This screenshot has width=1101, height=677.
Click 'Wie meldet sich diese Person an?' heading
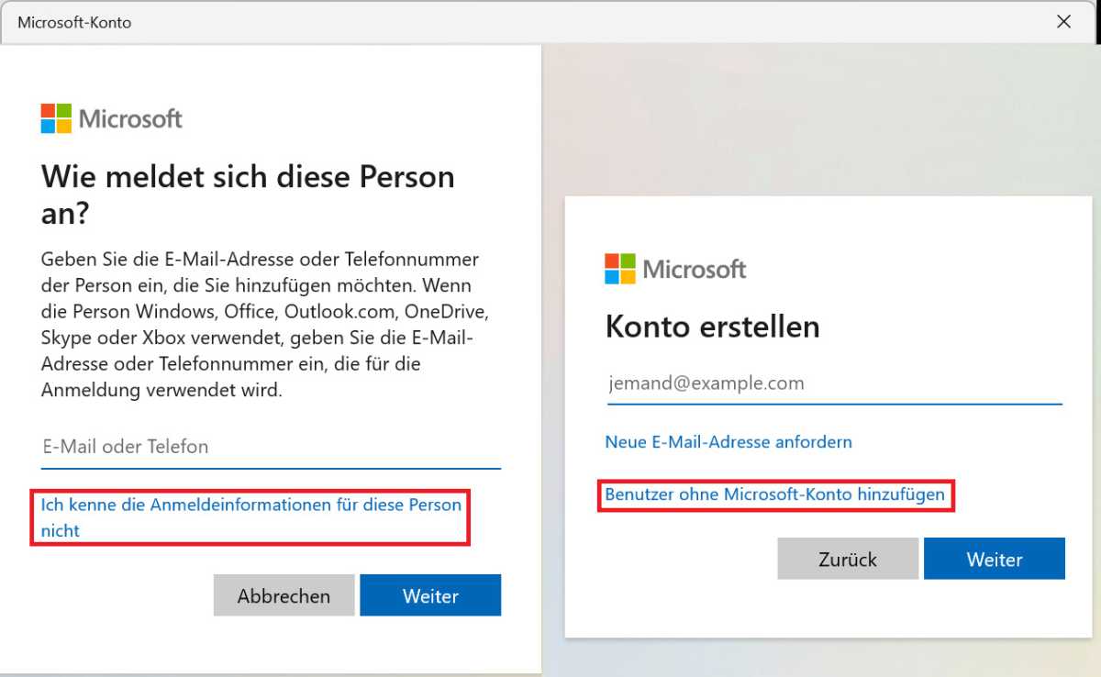(x=248, y=195)
